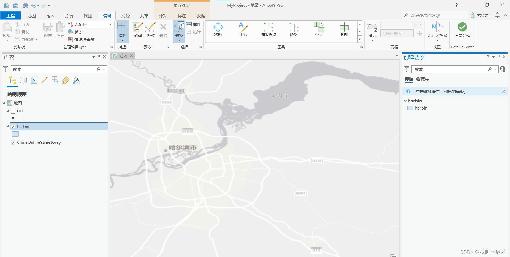Image resolution: width=510 pixels, height=257 pixels.
Task: Open the Ground To Grid (地面到格网) dropdown
Action: pyautogui.click(x=437, y=40)
